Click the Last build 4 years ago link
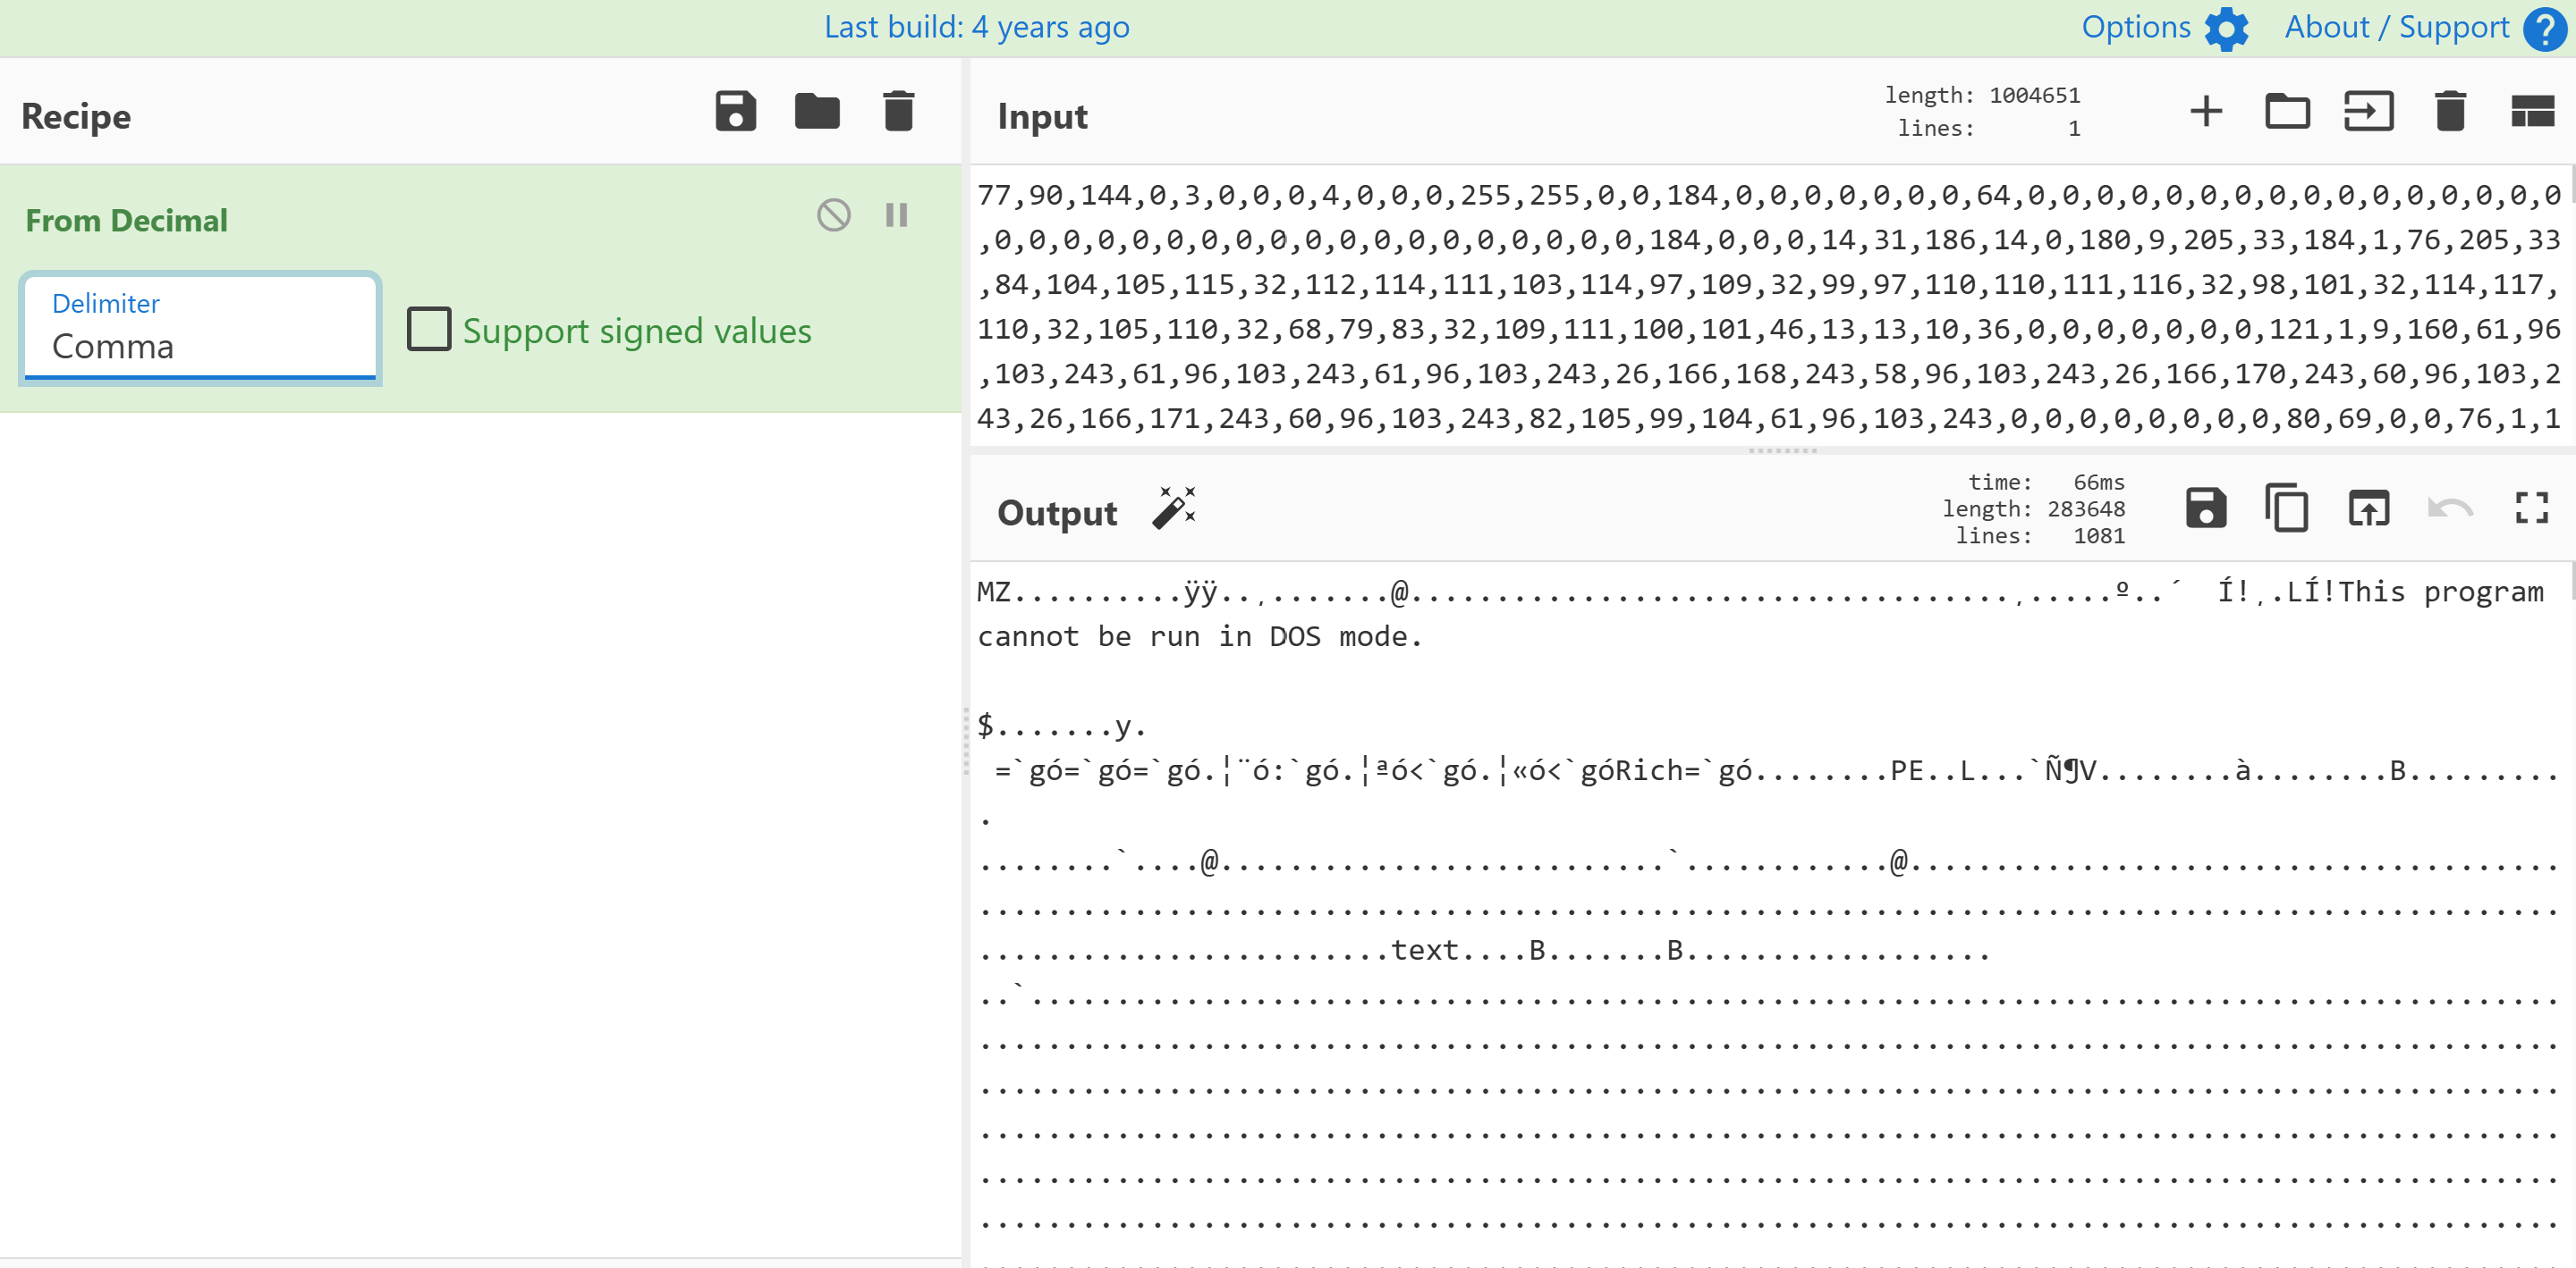The image size is (2576, 1268). click(976, 27)
